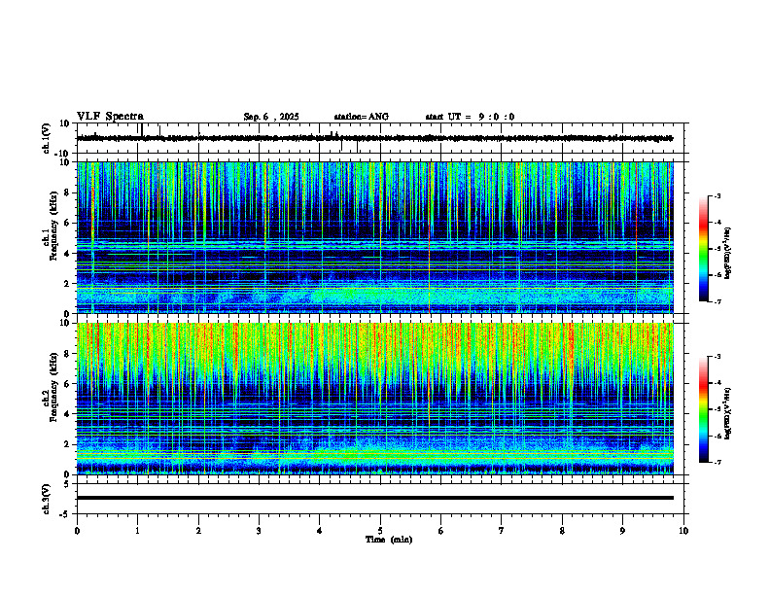Screen dimensions: 770x595
Task: Click the ch.3 flat black voltage trace
Action: (374, 498)
